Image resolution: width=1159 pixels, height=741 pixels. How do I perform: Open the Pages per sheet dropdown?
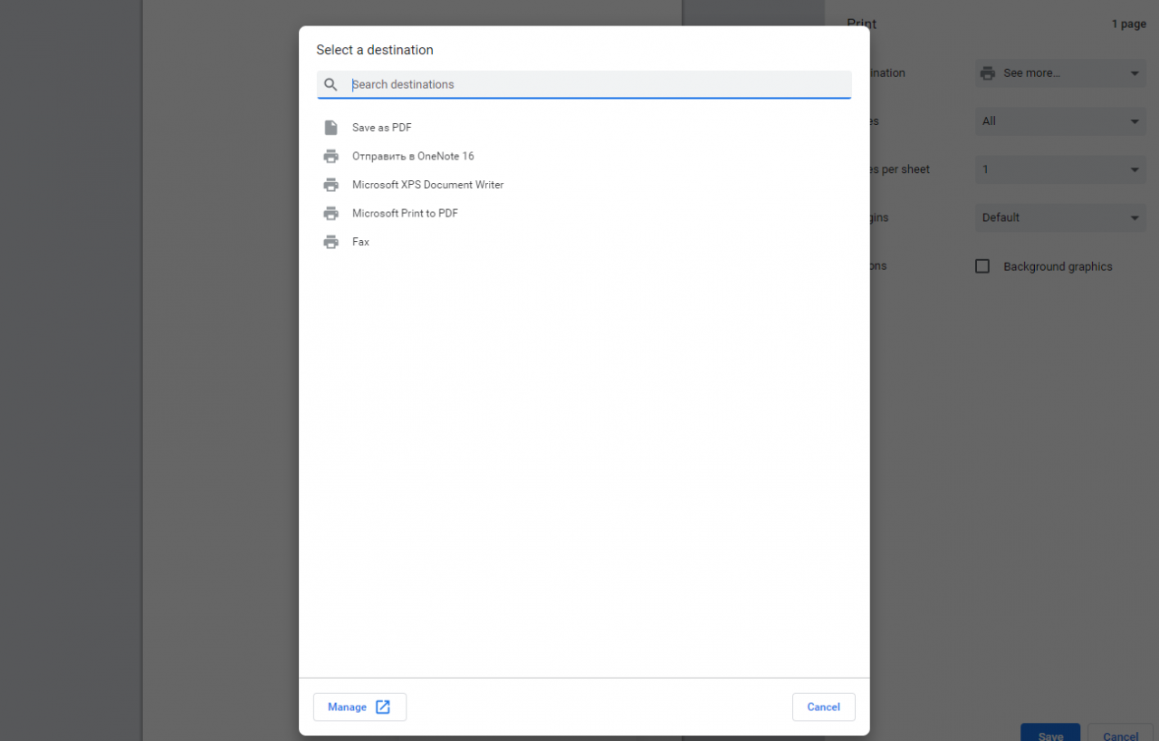[x=1059, y=169]
